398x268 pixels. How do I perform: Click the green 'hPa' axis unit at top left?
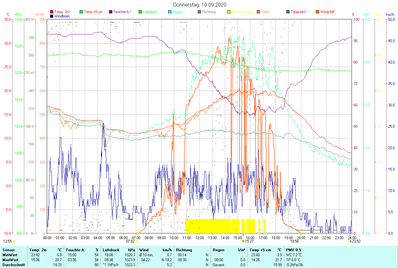18,15
